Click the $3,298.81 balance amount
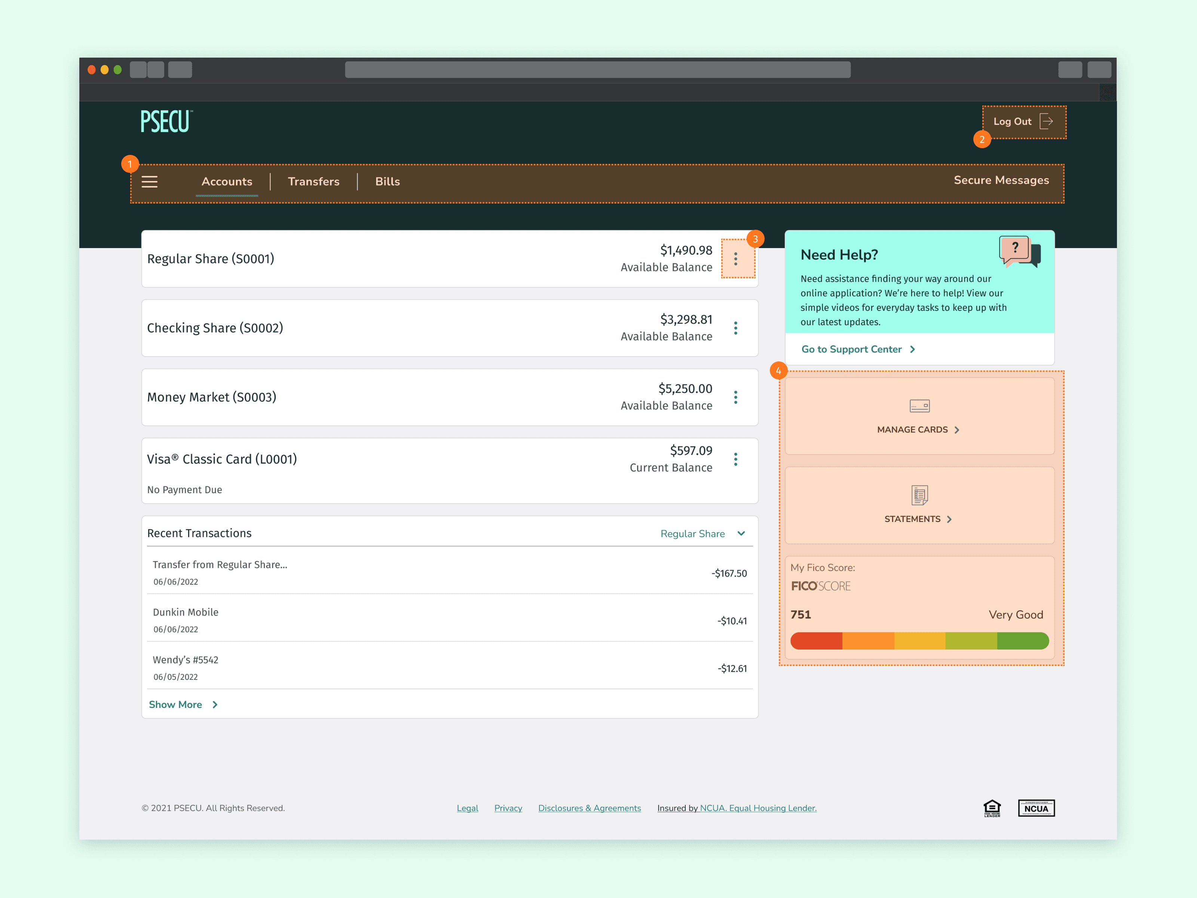 tap(686, 320)
